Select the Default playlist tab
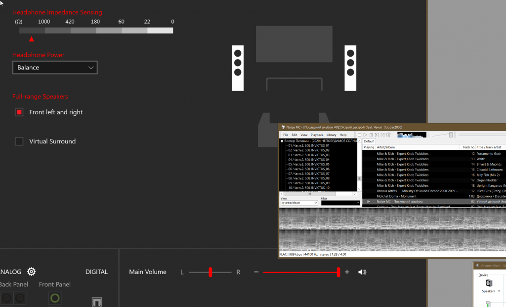The height and width of the screenshot is (307, 506). 369,141
